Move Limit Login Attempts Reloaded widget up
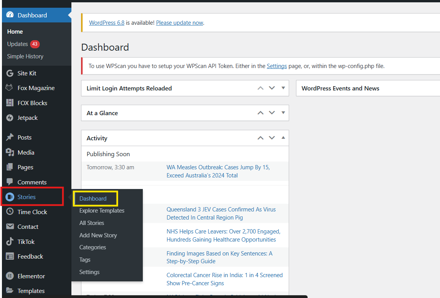 click(x=261, y=88)
